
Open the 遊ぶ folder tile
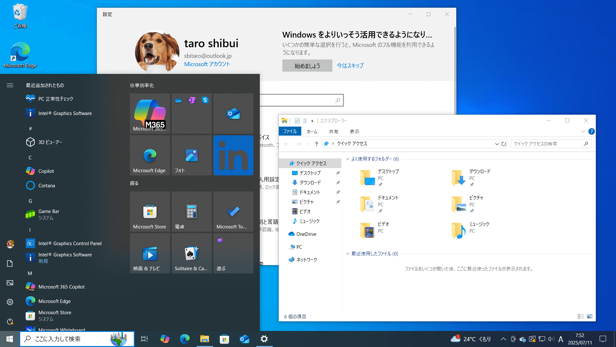tap(233, 253)
